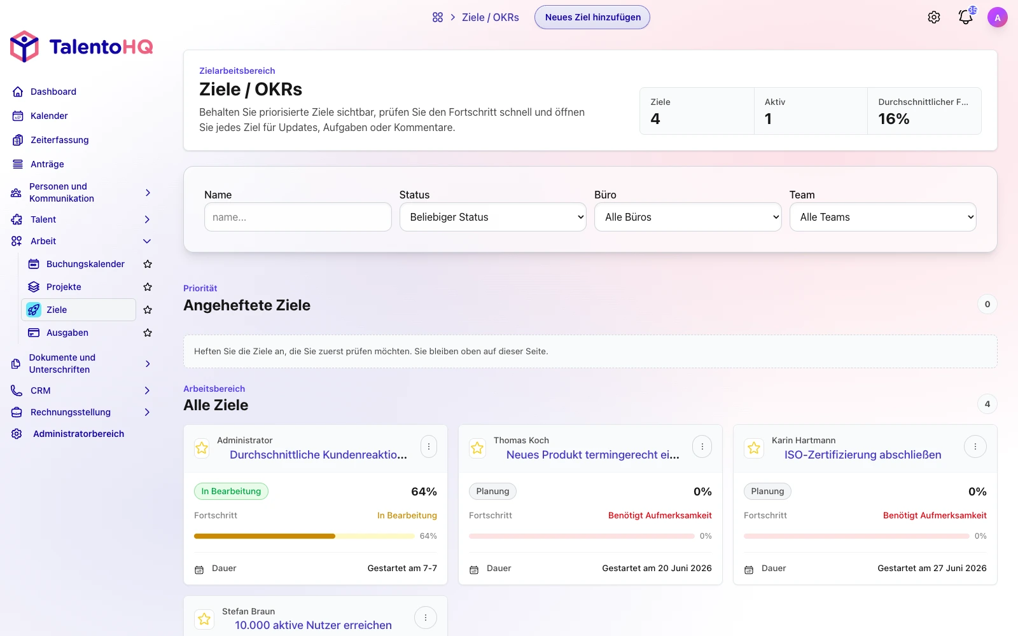Click the Durchschnittlicher F... 16% stat card
The image size is (1018, 636).
(924, 111)
